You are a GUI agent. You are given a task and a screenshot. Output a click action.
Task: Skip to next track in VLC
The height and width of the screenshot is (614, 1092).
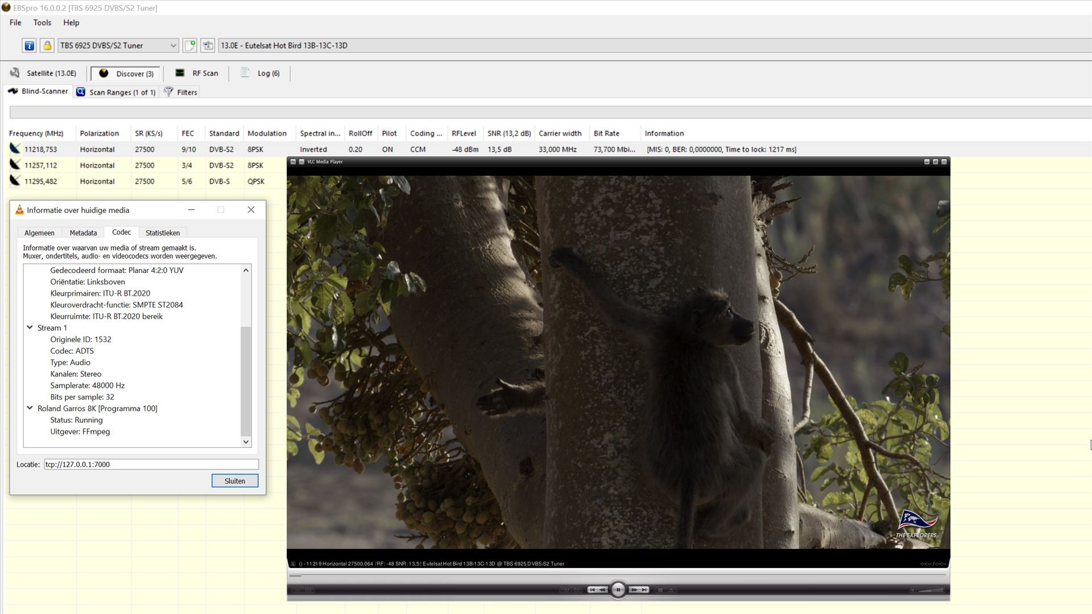[x=644, y=590]
